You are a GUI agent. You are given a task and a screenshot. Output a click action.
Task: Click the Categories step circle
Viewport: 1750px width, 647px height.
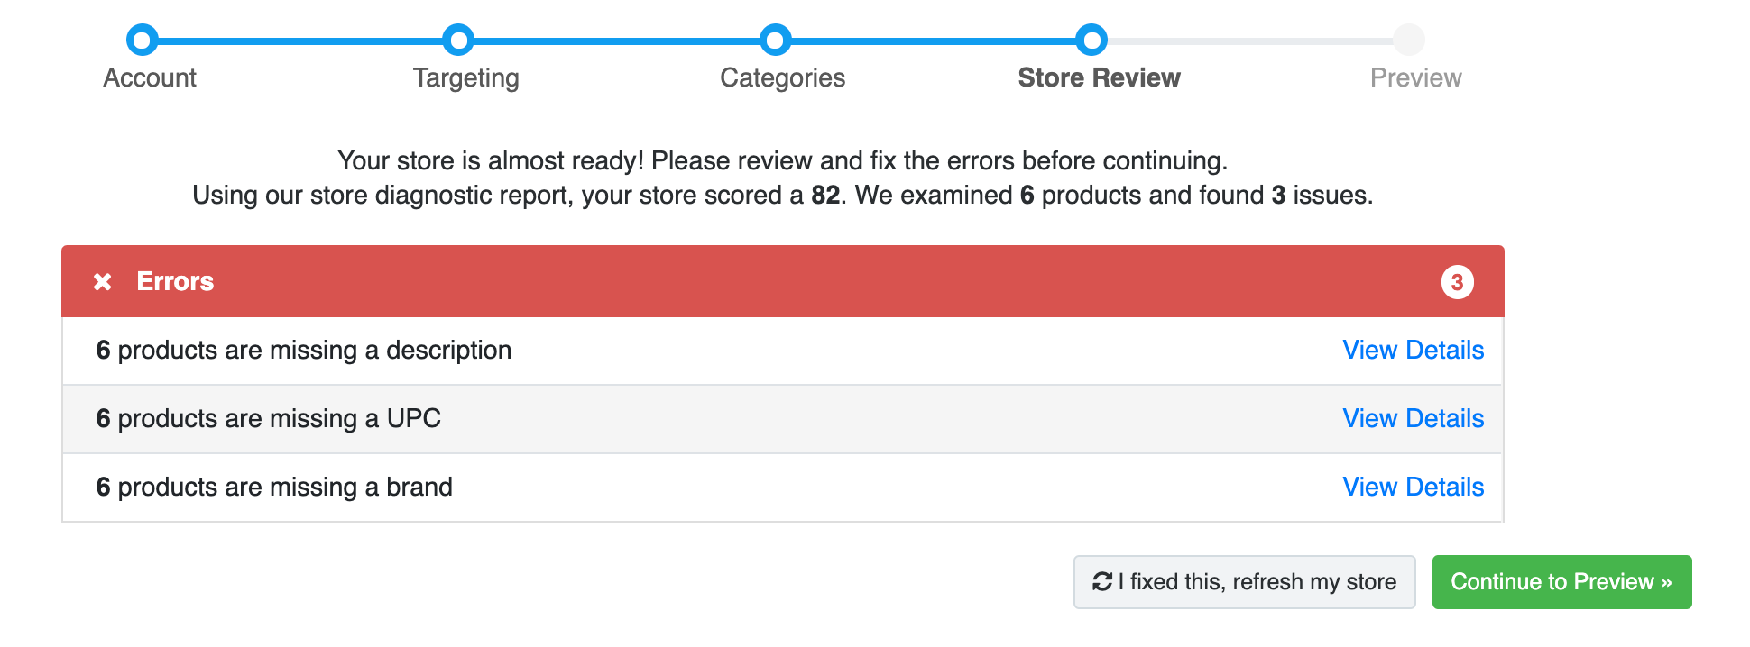[775, 40]
